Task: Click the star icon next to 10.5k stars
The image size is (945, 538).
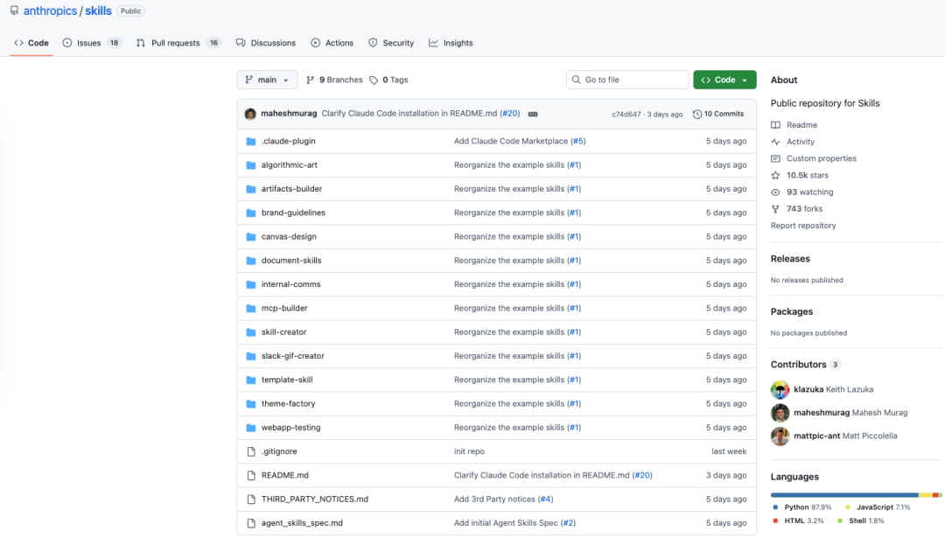Action: [x=775, y=175]
